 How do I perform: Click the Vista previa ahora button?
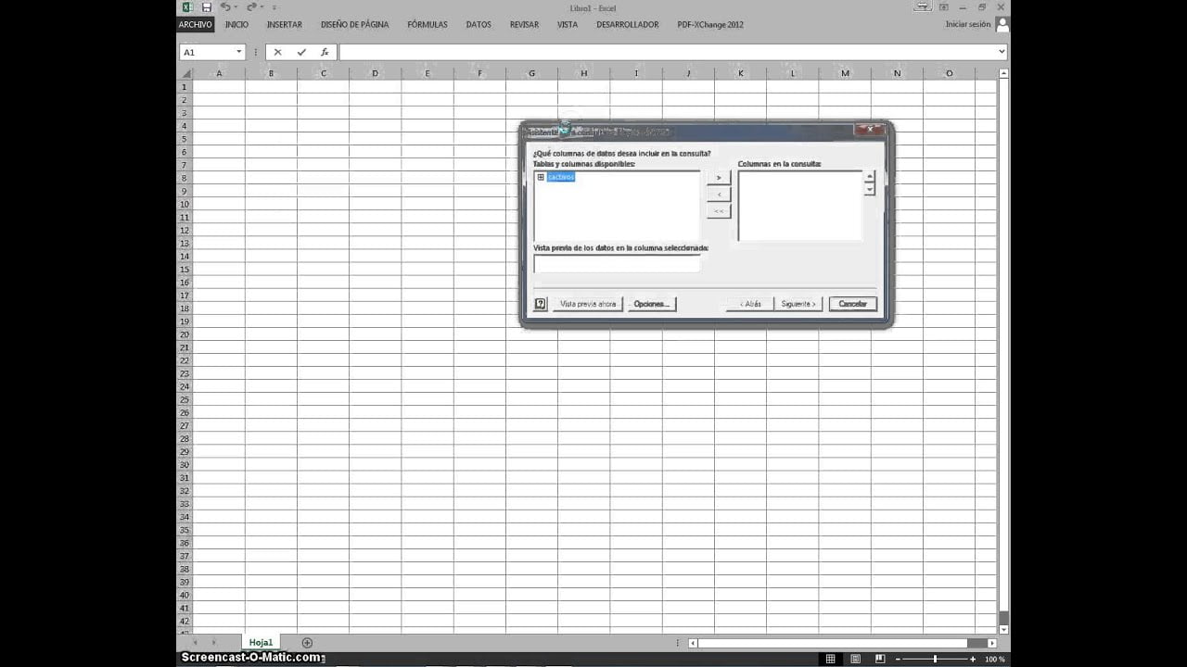pos(588,303)
